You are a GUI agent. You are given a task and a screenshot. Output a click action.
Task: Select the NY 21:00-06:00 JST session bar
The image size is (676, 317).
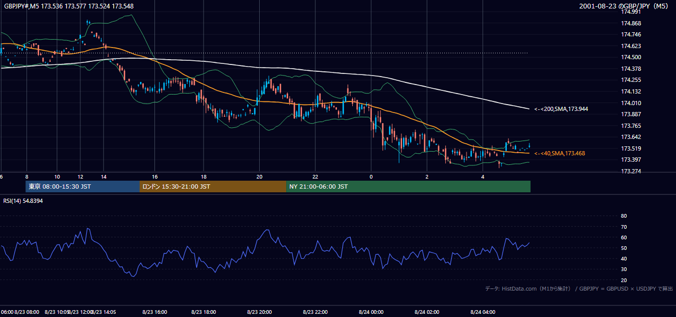tap(408, 187)
